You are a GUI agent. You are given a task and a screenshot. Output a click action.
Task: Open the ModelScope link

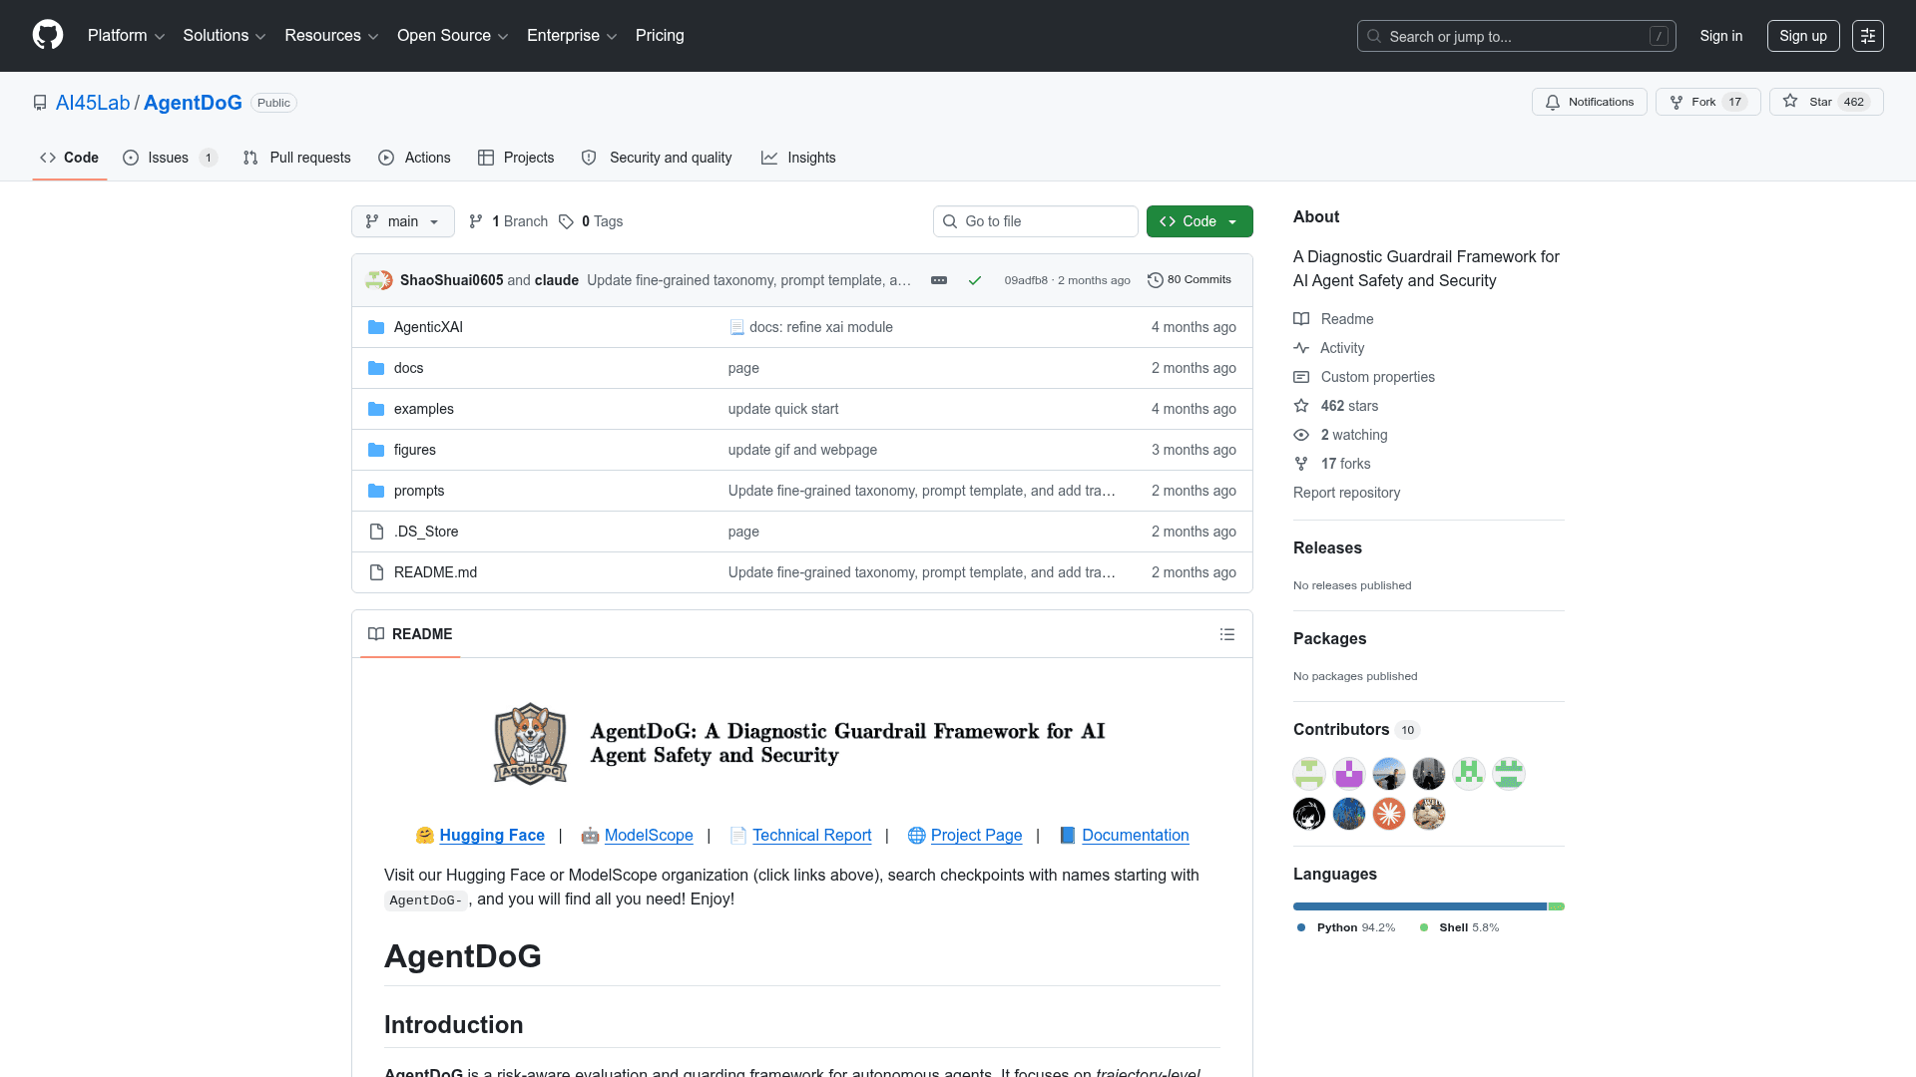pyautogui.click(x=649, y=836)
